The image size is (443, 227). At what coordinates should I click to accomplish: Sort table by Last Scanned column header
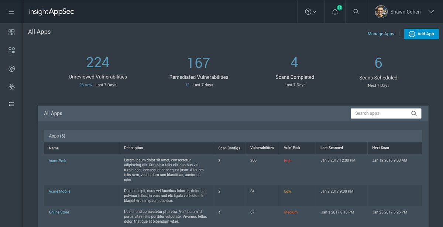(332, 148)
